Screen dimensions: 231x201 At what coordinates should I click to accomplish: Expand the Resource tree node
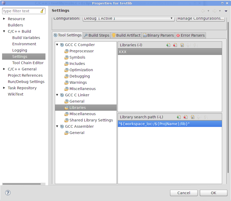(4, 19)
